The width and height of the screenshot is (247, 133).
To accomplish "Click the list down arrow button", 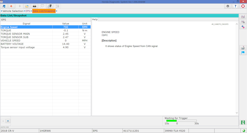I will (x=8, y=121).
